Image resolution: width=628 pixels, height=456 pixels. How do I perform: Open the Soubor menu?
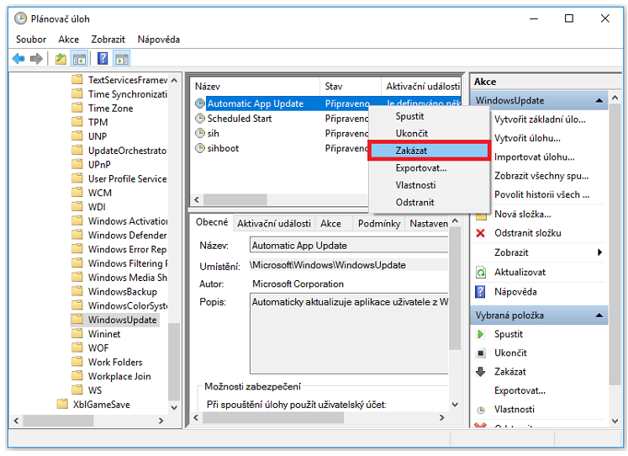(x=31, y=40)
